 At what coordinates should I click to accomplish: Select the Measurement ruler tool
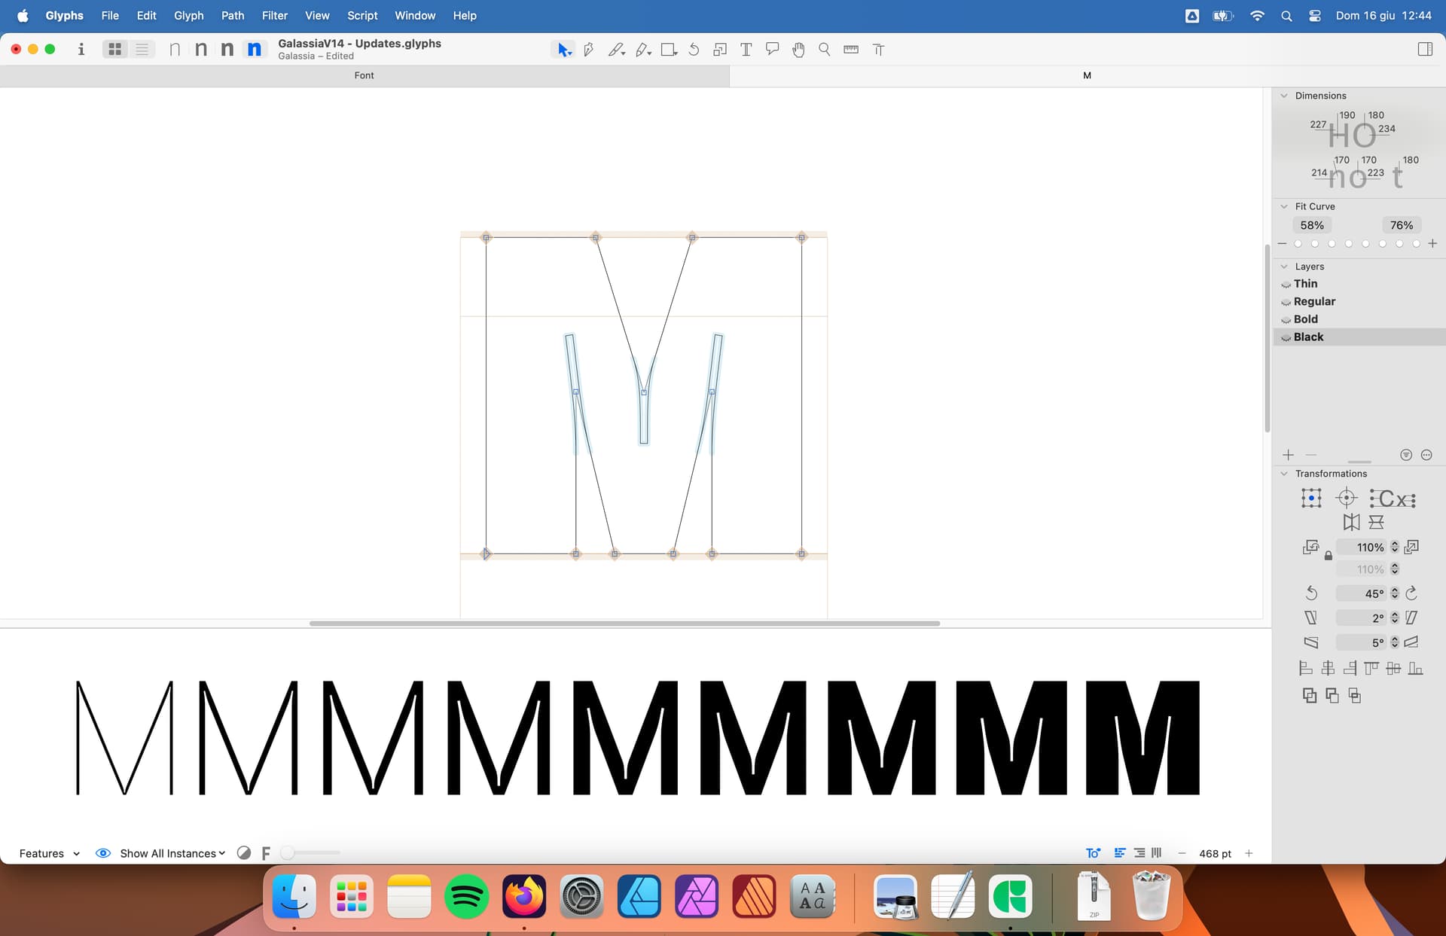[851, 50]
